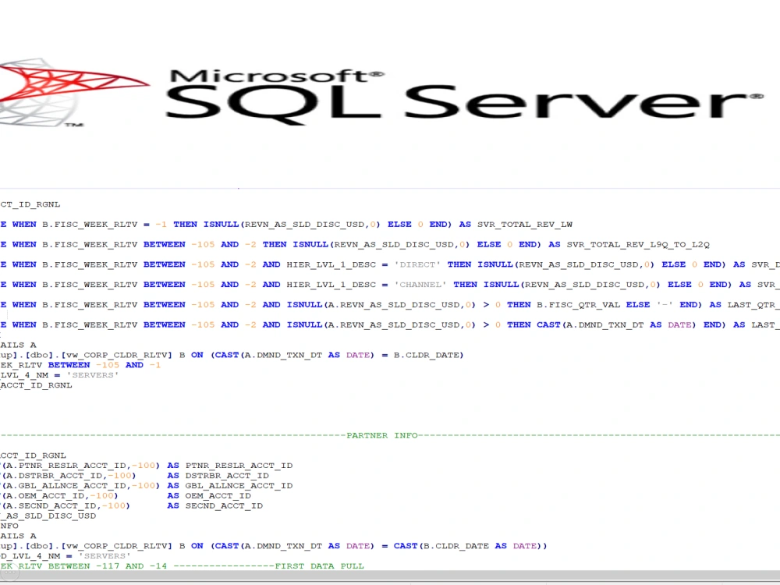
Task: Click the large 'SQL Server' logo text
Action: click(464, 104)
